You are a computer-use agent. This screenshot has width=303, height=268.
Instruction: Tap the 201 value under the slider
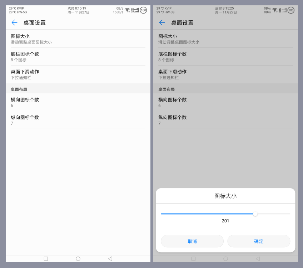pyautogui.click(x=225, y=221)
